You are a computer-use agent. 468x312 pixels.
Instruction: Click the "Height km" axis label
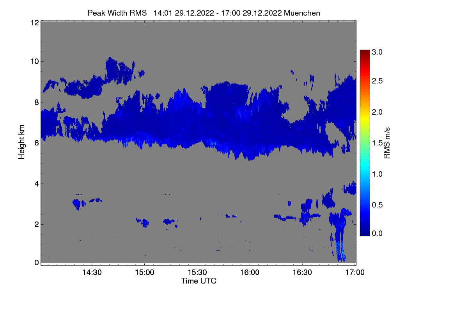coord(22,142)
